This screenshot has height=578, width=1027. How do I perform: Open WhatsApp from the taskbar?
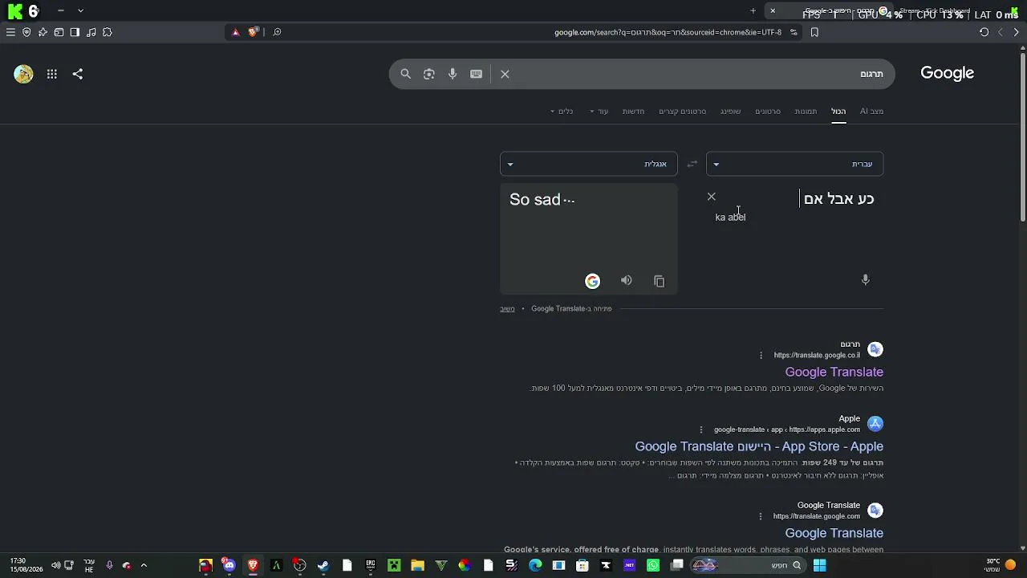tap(653, 565)
